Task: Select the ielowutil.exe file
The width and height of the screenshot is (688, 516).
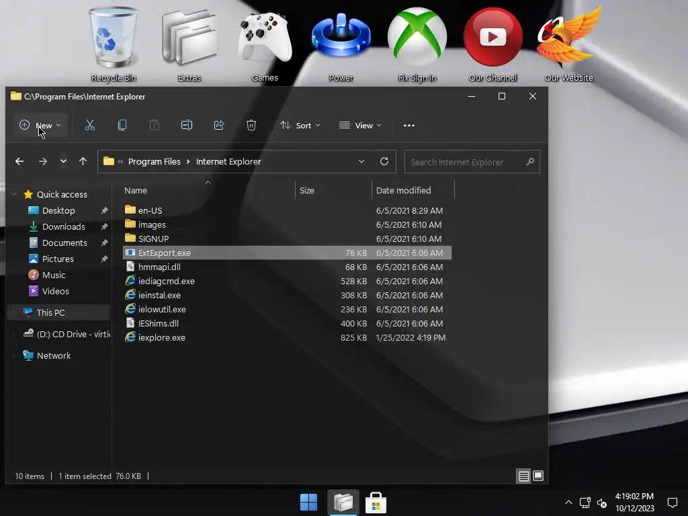Action: [287, 309]
